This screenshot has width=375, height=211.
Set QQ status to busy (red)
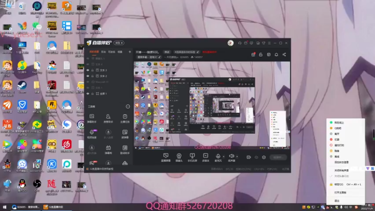(x=345, y=139)
